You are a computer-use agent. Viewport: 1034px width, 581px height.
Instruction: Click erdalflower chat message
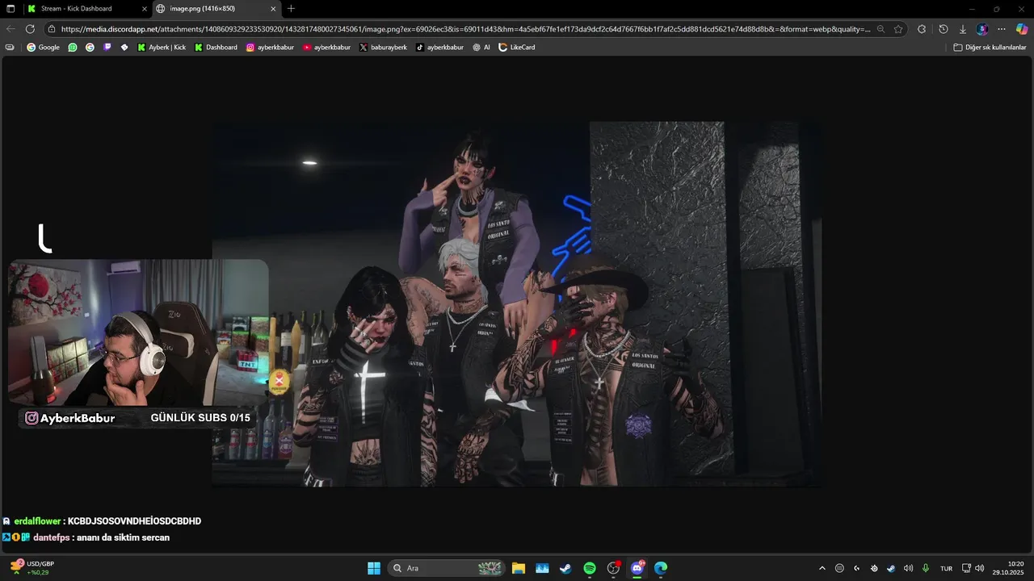pyautogui.click(x=102, y=521)
